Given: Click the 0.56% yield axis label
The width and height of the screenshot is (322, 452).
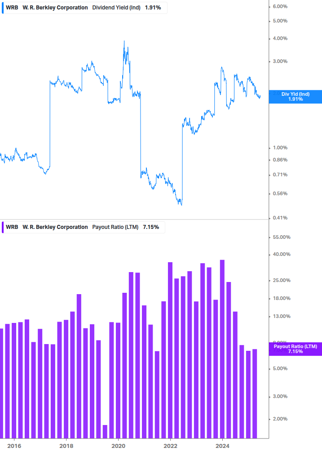Looking at the screenshot, I should click(x=280, y=193).
